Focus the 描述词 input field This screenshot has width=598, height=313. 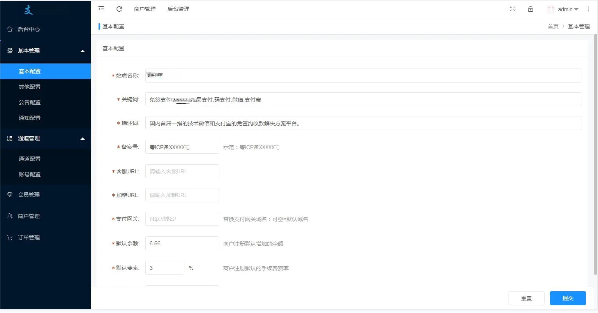[363, 123]
